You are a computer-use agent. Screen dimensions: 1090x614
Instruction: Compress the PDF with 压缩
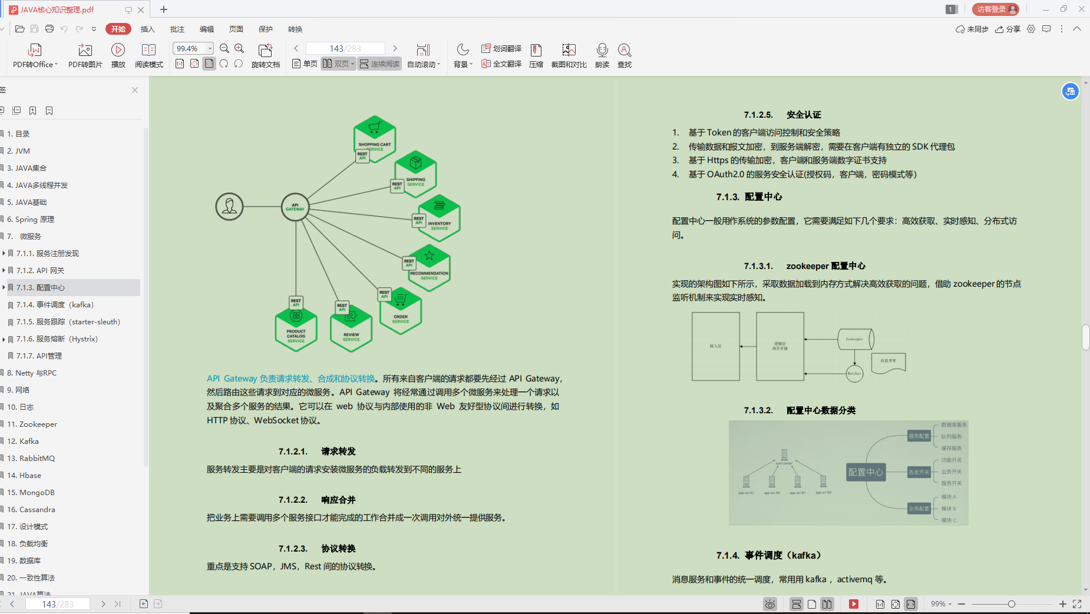click(x=536, y=56)
